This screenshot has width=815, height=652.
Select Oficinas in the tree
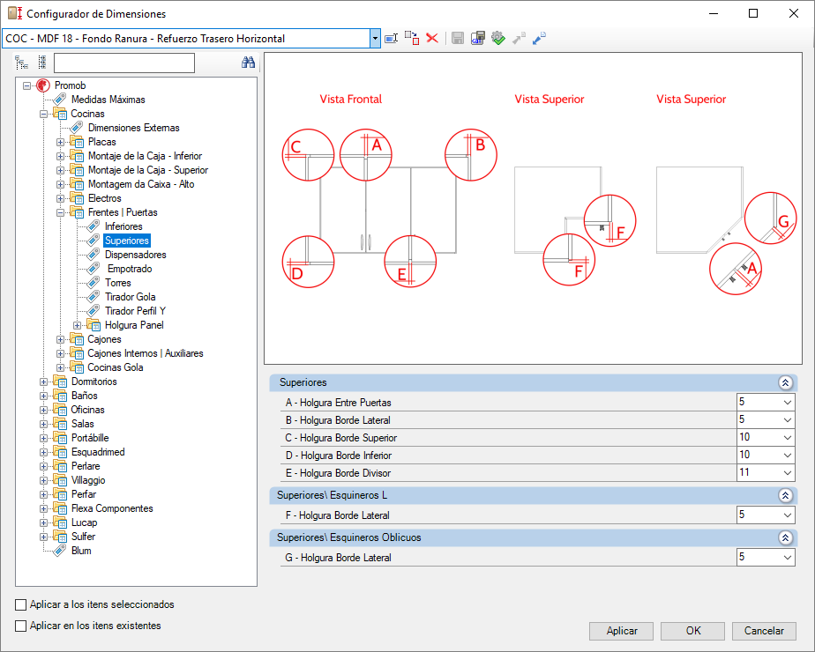(88, 410)
